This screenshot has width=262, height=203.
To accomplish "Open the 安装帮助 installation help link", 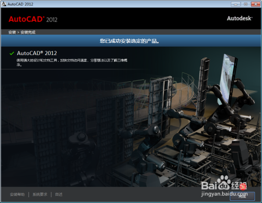I will [x=17, y=195].
